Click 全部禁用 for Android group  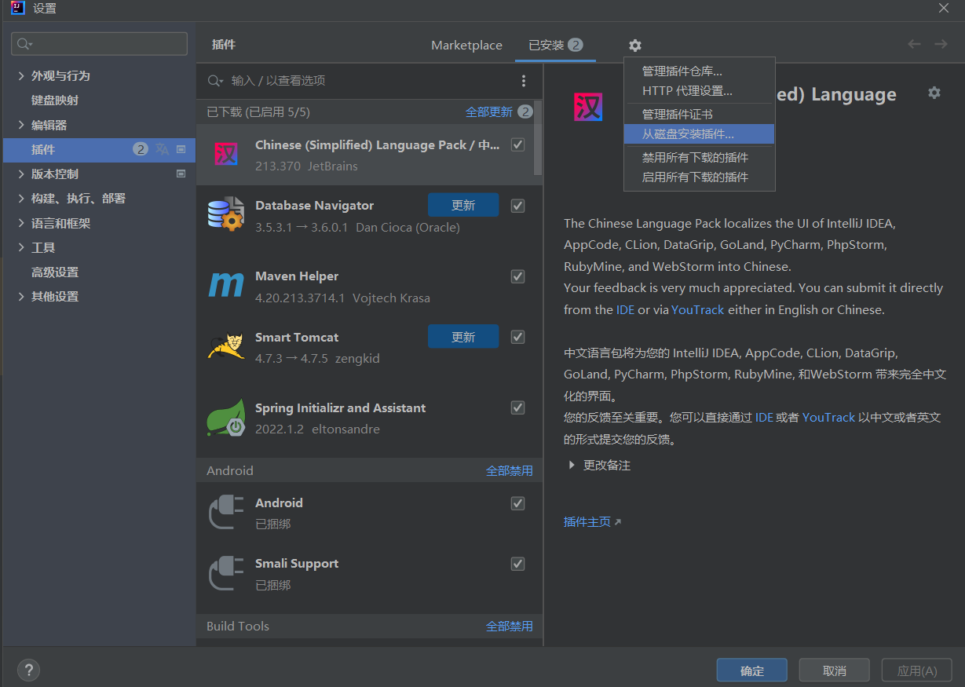coord(510,470)
